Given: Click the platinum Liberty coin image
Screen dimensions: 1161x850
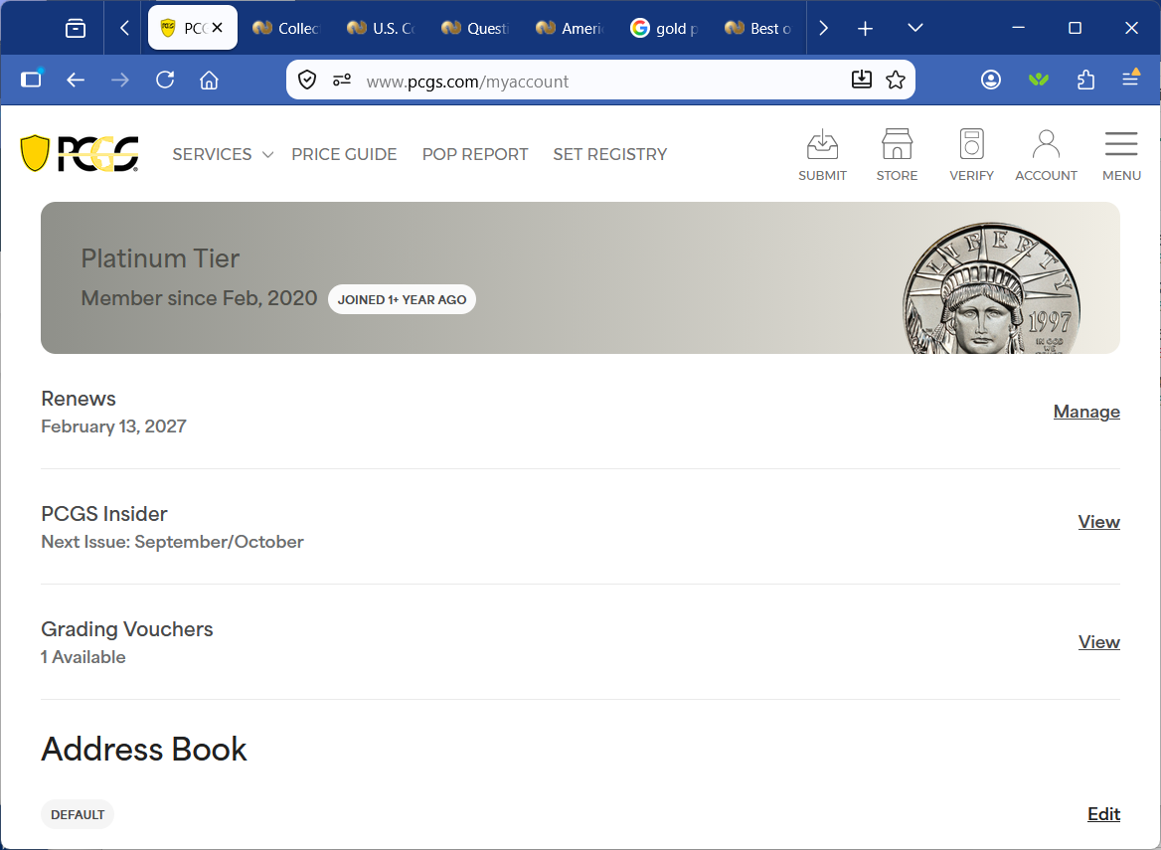Looking at the screenshot, I should [991, 288].
